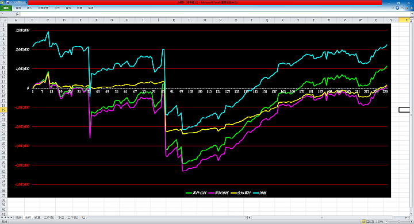Click the cyan series legend entry
The image size is (414, 224).
pyautogui.click(x=260, y=193)
